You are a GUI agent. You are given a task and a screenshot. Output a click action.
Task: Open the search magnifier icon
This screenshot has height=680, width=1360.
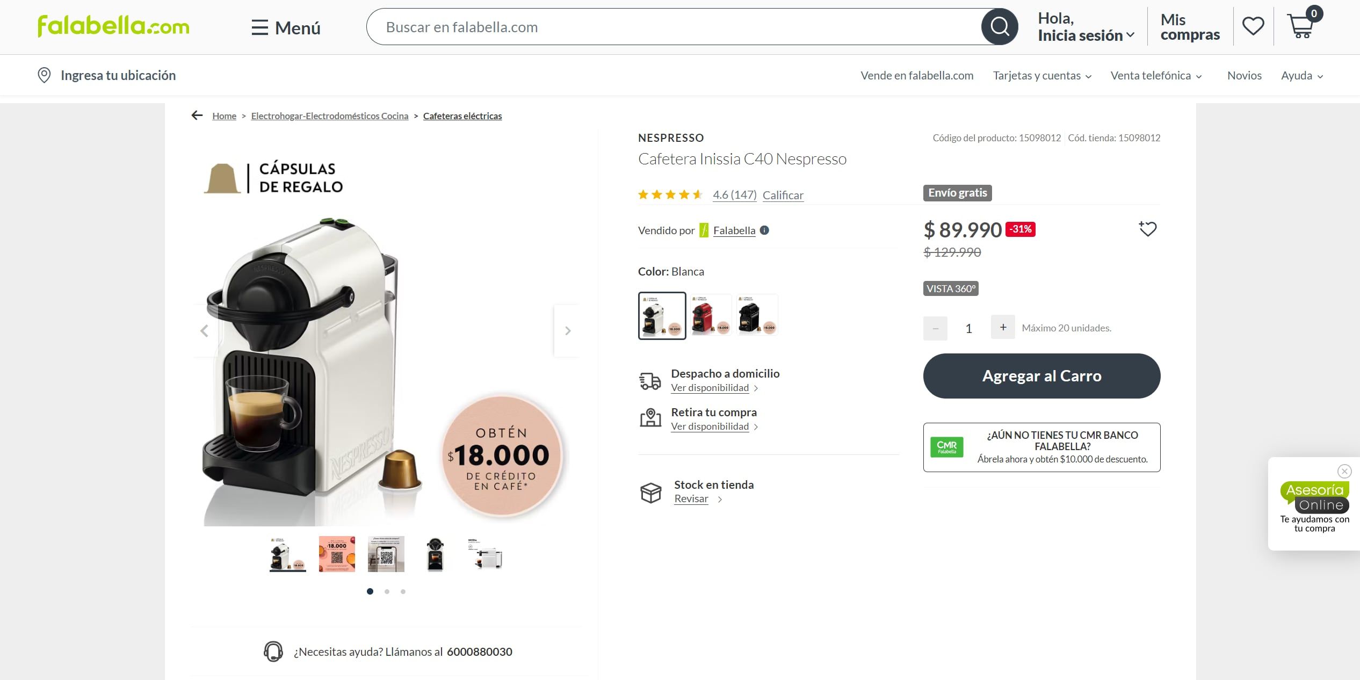999,26
